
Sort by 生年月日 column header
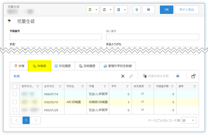click(49, 86)
